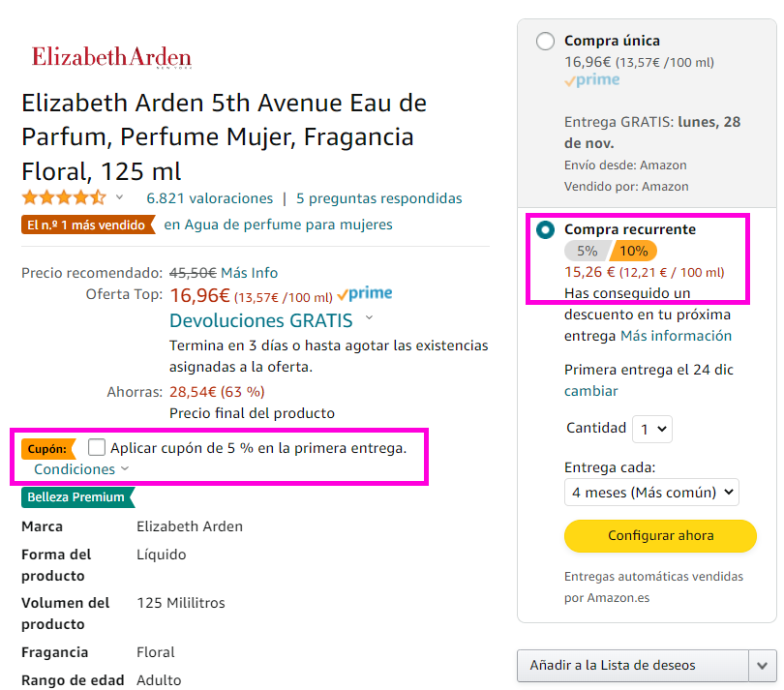Viewport: 784px width, 690px height.
Task: Click the Belleza Premium badge
Action: [78, 497]
